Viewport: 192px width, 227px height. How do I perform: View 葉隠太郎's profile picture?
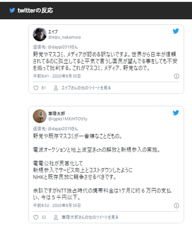[x=40, y=116]
